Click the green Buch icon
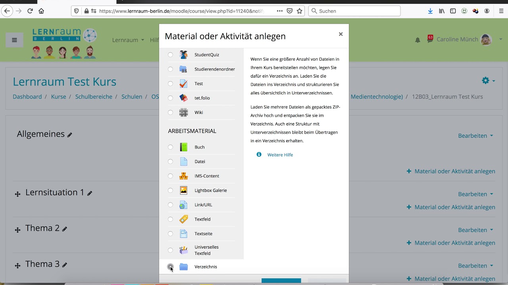This screenshot has height=285, width=508. coord(183,147)
